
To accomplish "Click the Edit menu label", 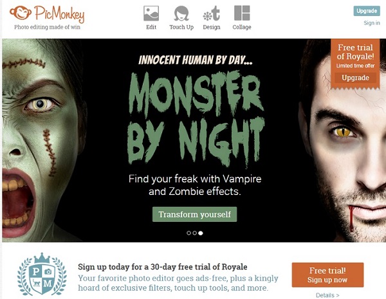I will tap(151, 27).
